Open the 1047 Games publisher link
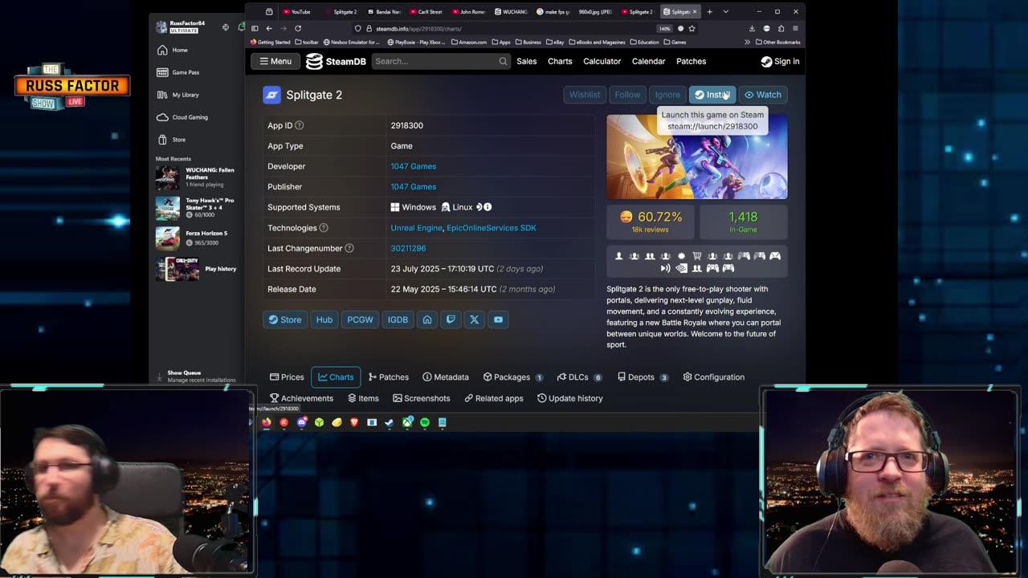This screenshot has height=578, width=1028. (413, 186)
